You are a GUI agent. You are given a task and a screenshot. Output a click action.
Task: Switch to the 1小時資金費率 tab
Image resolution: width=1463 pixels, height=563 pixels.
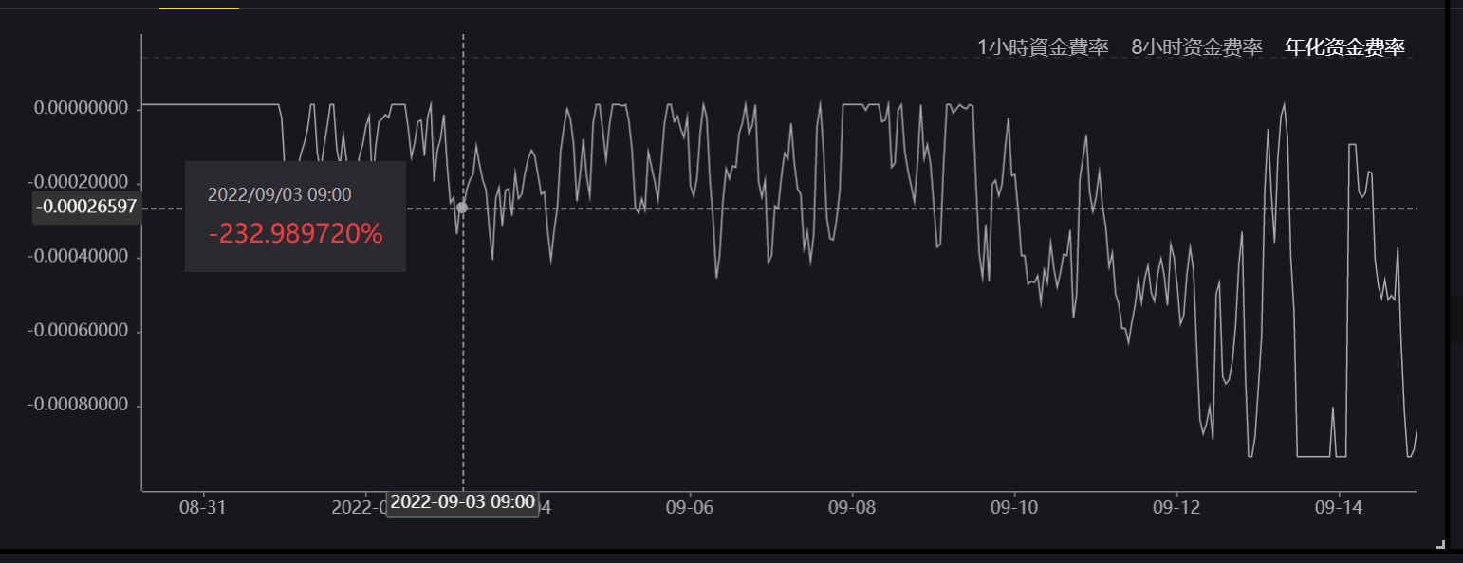tap(1043, 47)
